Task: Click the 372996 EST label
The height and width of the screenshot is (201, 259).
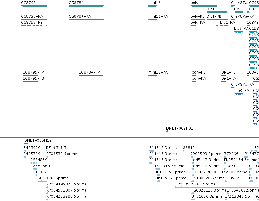Action: [231, 154]
